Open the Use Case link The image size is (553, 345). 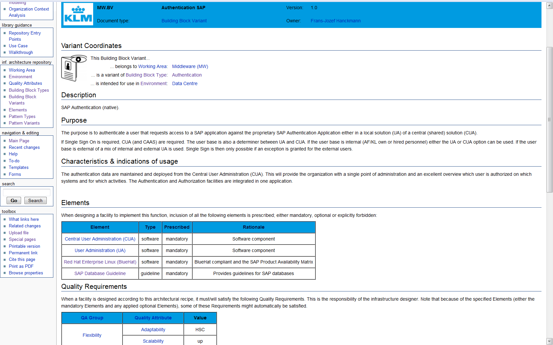pyautogui.click(x=18, y=46)
